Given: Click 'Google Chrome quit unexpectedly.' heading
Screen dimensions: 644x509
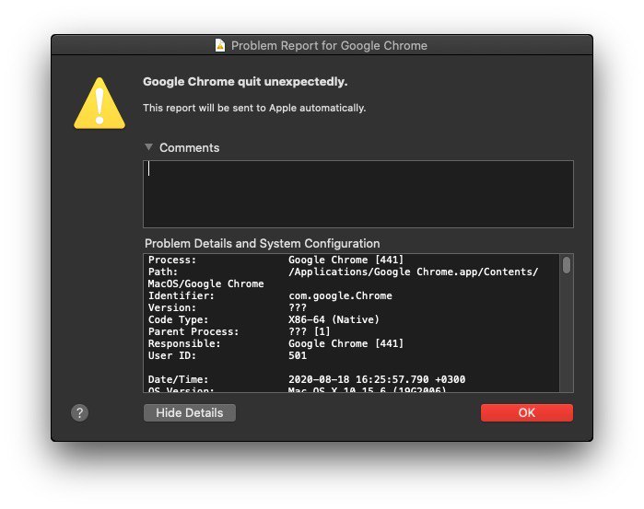Looking at the screenshot, I should (x=245, y=82).
